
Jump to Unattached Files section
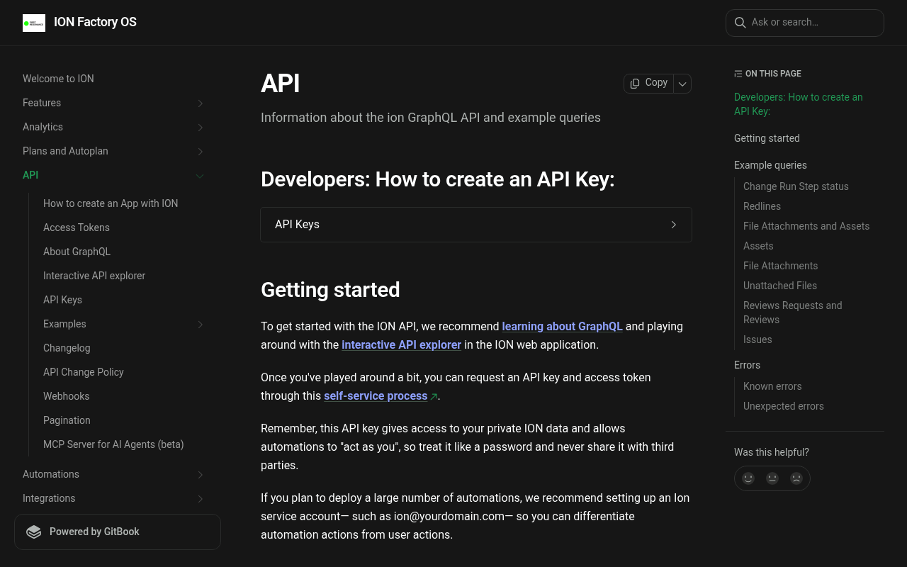780,286
